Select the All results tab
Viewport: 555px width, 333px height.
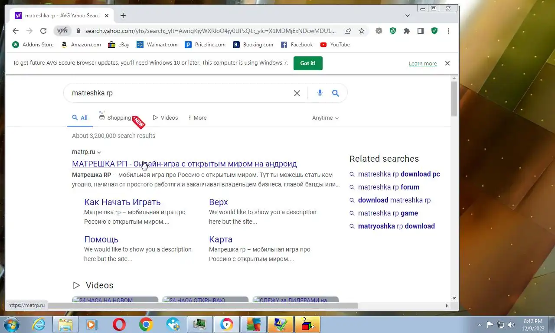click(80, 118)
